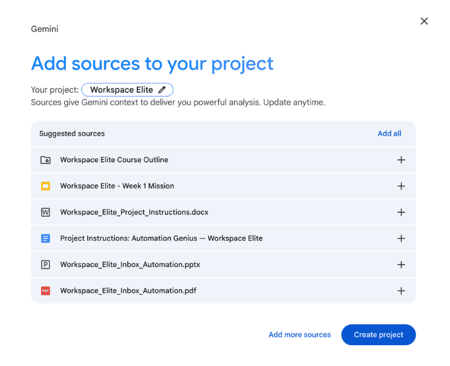450x366 pixels.
Task: Click the yellow Slides icon for Week 1 Mission
Action: 46,186
